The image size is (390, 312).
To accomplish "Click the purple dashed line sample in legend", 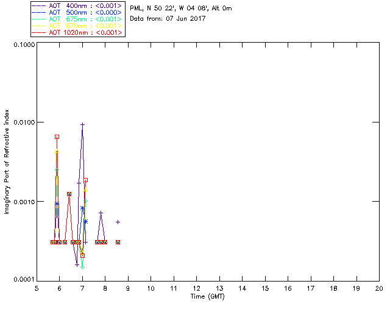I will (39, 5).
